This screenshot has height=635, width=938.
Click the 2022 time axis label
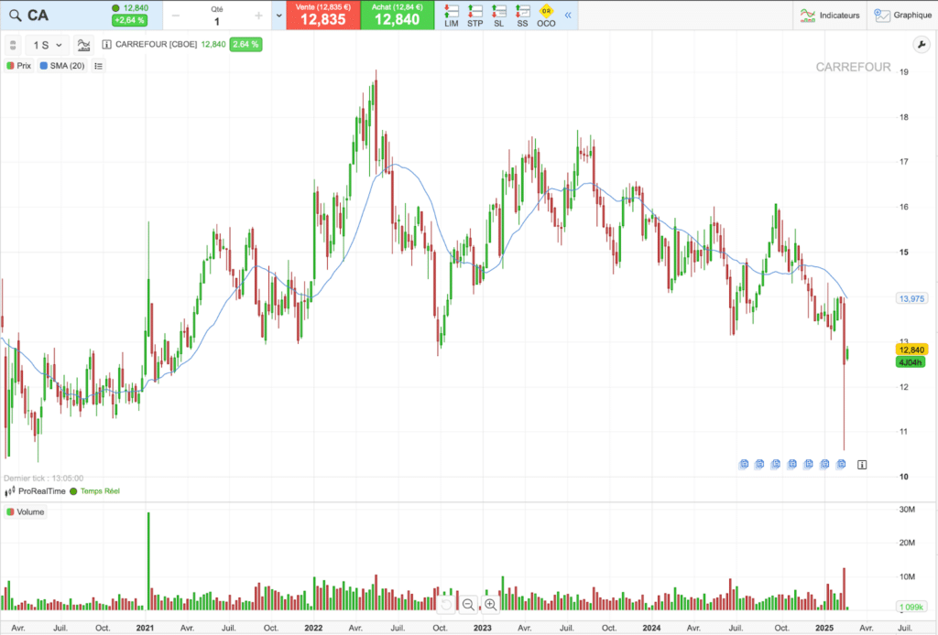313,628
